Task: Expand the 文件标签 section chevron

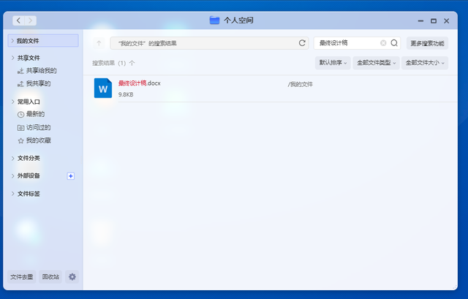Action: 13,194
